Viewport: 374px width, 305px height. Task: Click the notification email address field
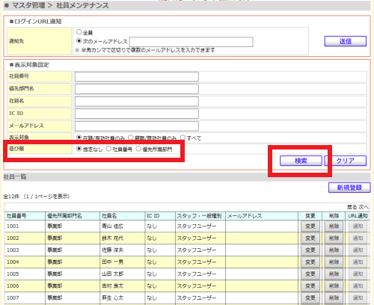(x=191, y=42)
